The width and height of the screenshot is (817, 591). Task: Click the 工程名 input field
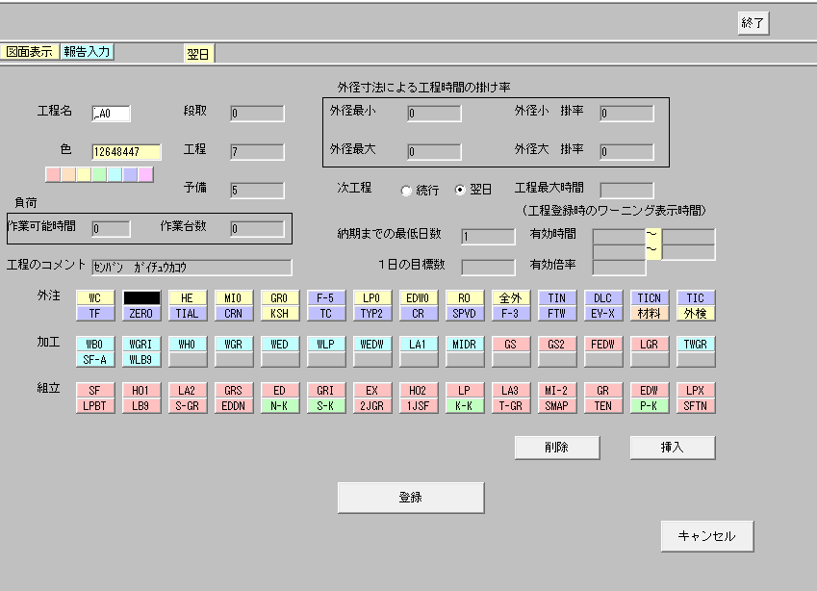(x=111, y=114)
